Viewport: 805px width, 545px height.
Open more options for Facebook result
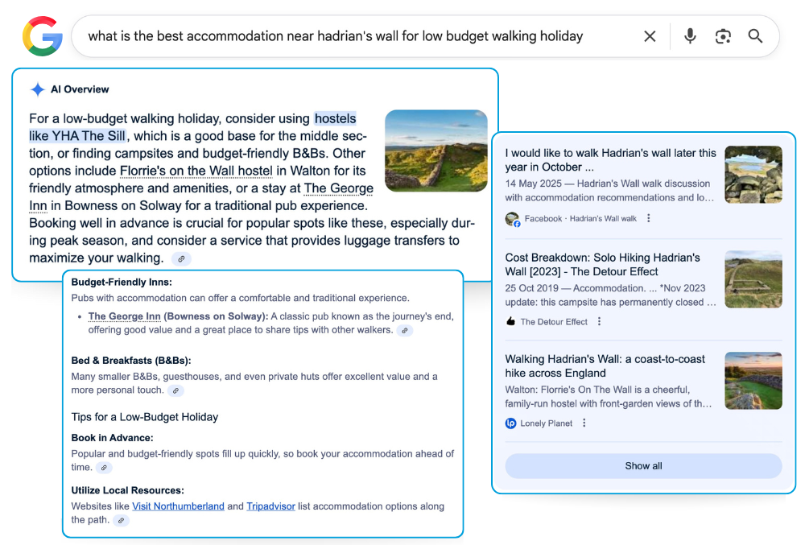649,219
